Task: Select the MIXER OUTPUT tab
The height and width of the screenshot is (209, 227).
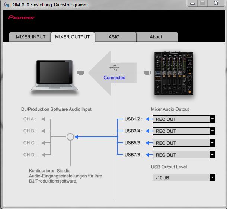Action: (x=73, y=37)
